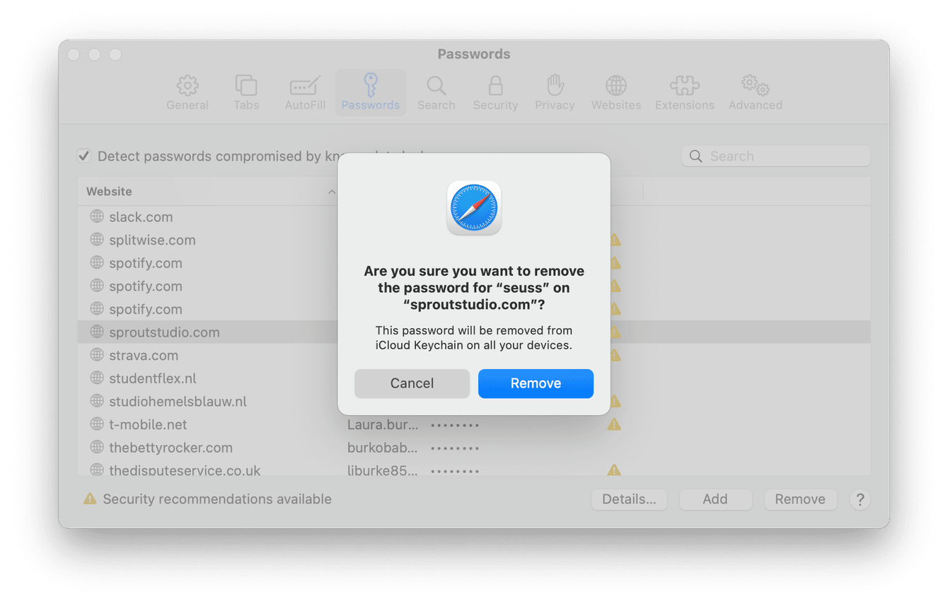Click into the Search passwords field
The width and height of the screenshot is (948, 606).
pos(775,156)
